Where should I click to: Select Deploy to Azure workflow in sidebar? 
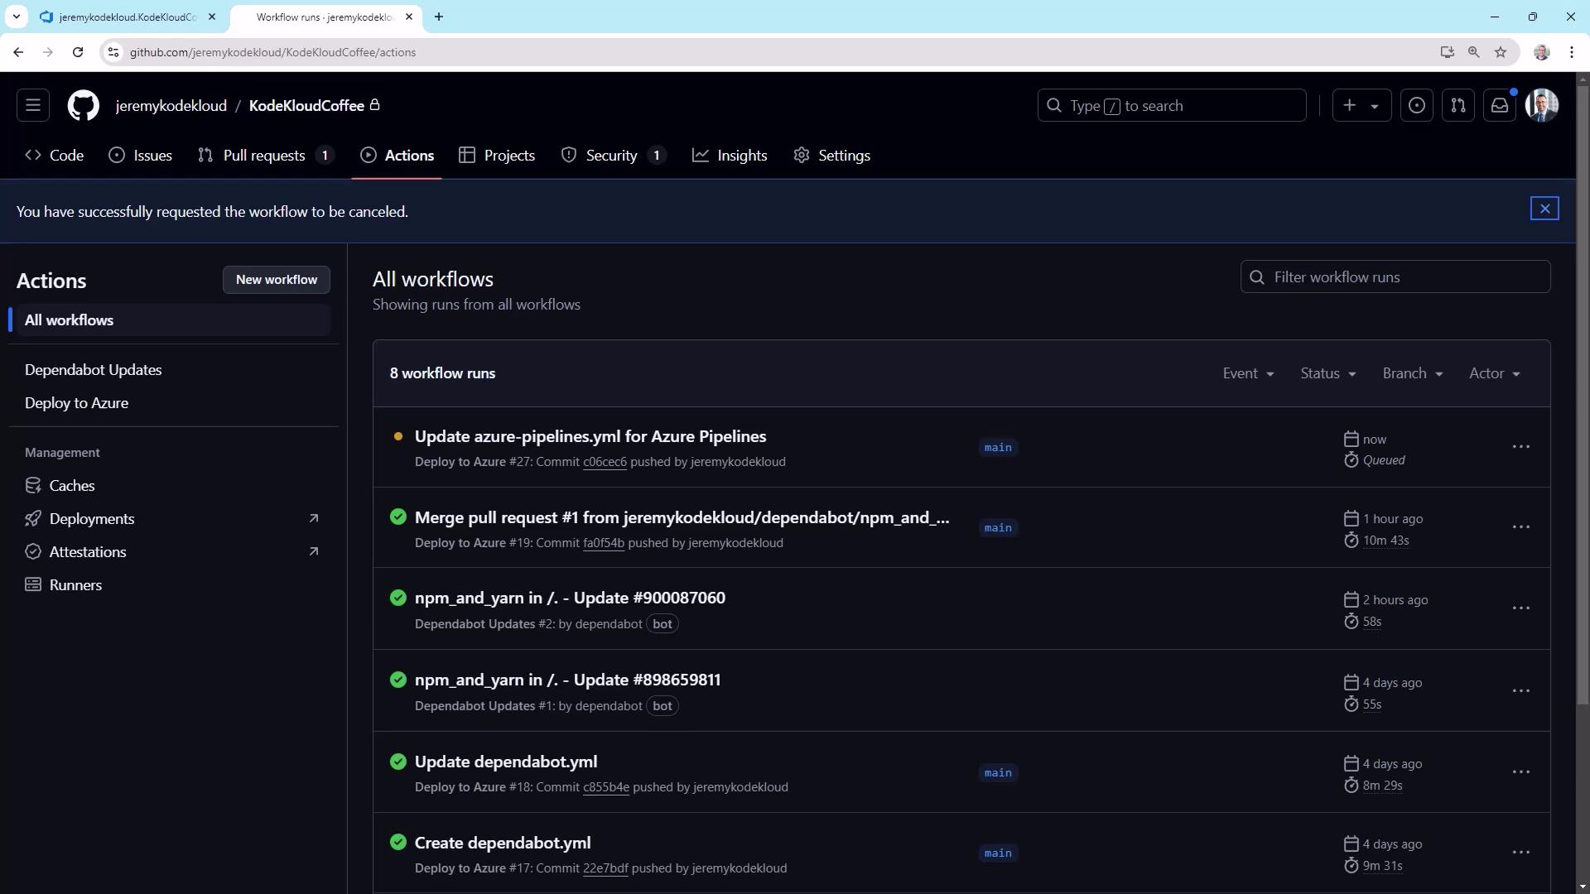tap(76, 403)
